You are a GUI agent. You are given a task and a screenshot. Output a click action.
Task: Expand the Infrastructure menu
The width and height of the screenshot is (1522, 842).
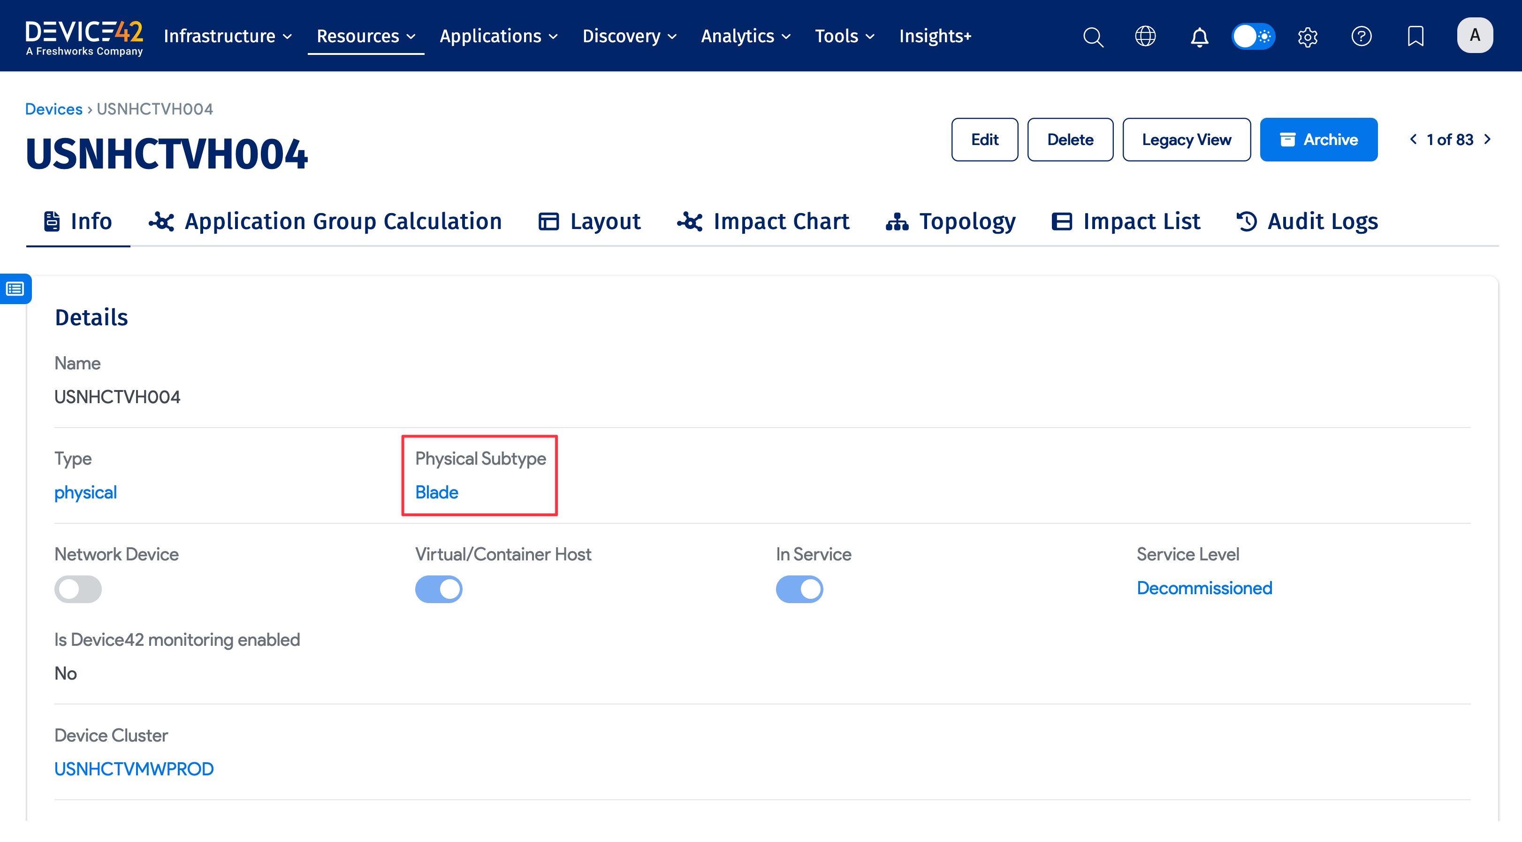(228, 37)
